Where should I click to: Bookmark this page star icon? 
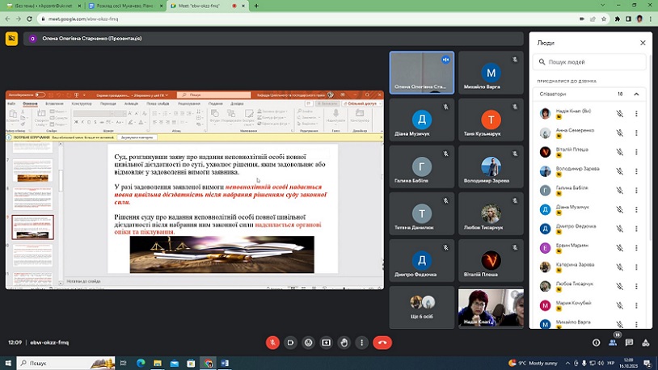(x=604, y=19)
